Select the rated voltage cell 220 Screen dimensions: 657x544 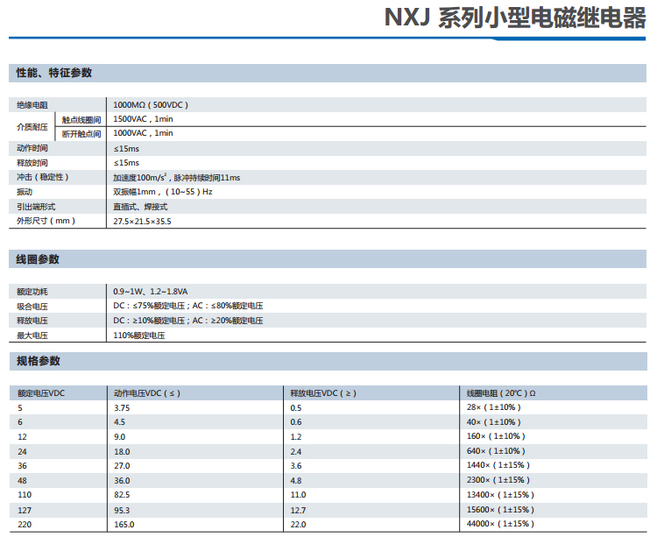click(x=25, y=525)
